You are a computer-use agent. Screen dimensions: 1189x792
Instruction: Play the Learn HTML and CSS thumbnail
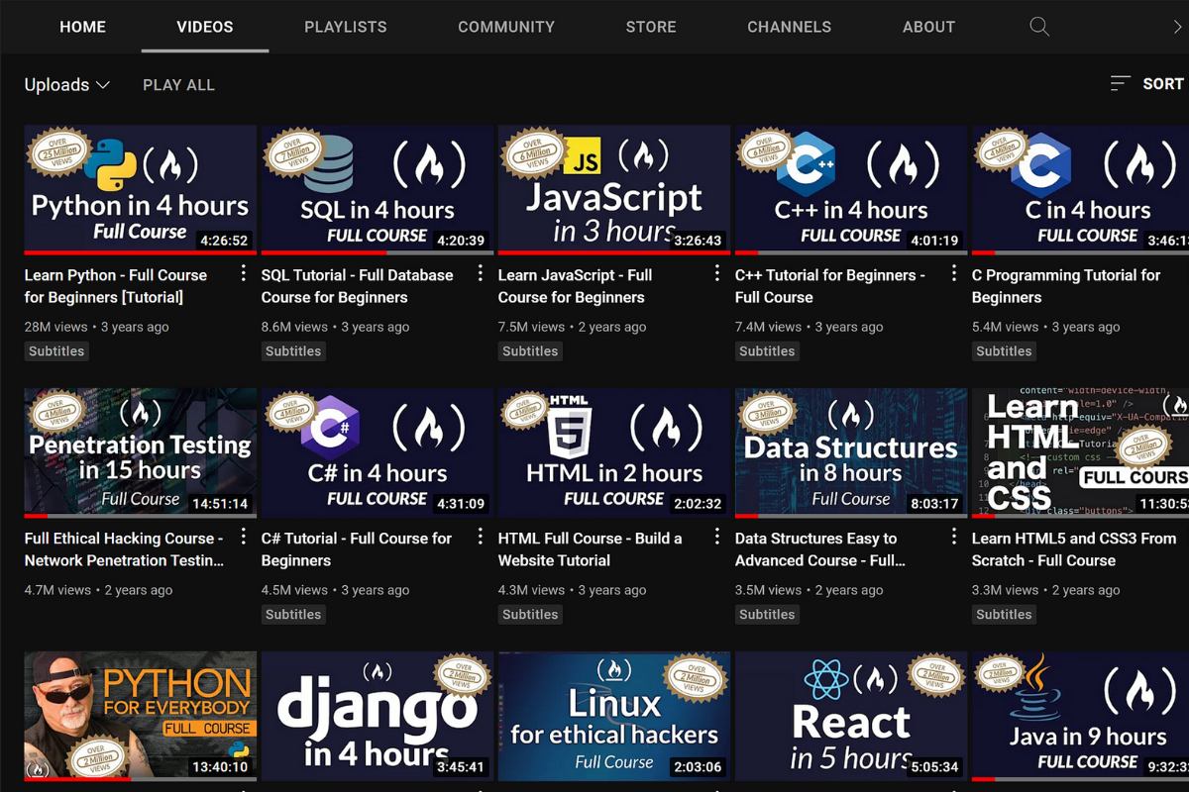coord(1080,452)
